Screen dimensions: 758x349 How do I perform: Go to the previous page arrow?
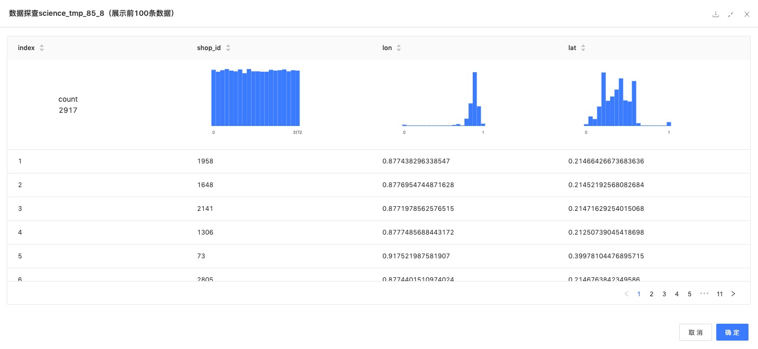tap(626, 294)
